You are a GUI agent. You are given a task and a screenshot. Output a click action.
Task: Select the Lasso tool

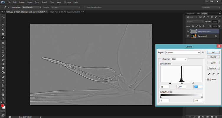[3, 26]
